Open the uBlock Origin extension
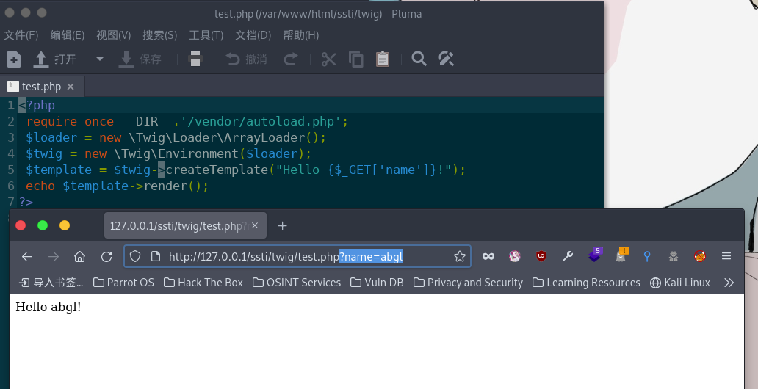 pos(541,256)
